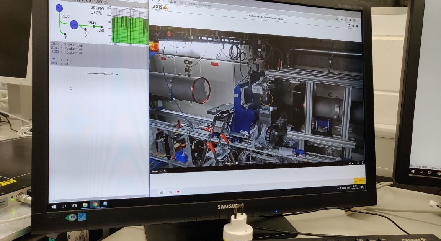Click the INJ2 node in accelerator diagram
The width and height of the screenshot is (441, 241).
[x=59, y=8]
